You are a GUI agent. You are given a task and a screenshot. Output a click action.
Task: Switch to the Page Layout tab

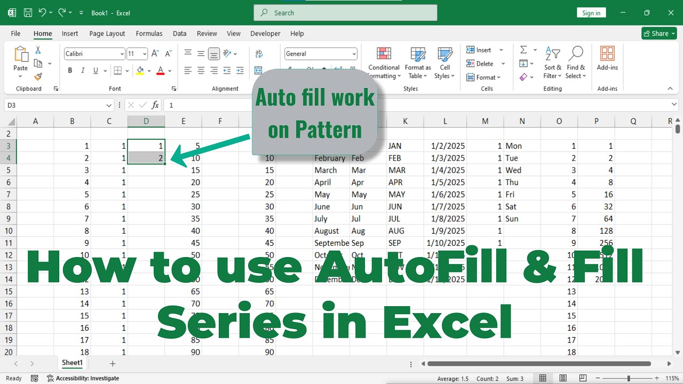107,33
